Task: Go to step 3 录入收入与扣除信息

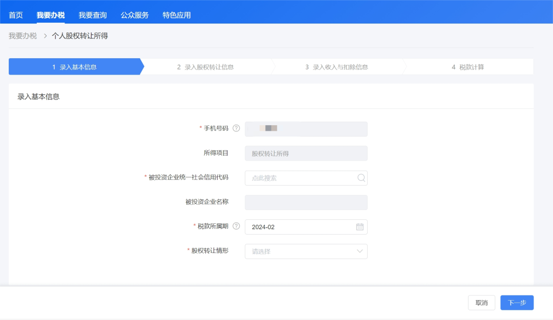Action: click(336, 67)
